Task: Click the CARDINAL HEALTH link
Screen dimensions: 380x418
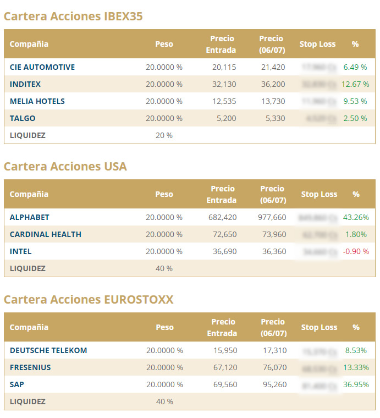Action: coord(46,234)
